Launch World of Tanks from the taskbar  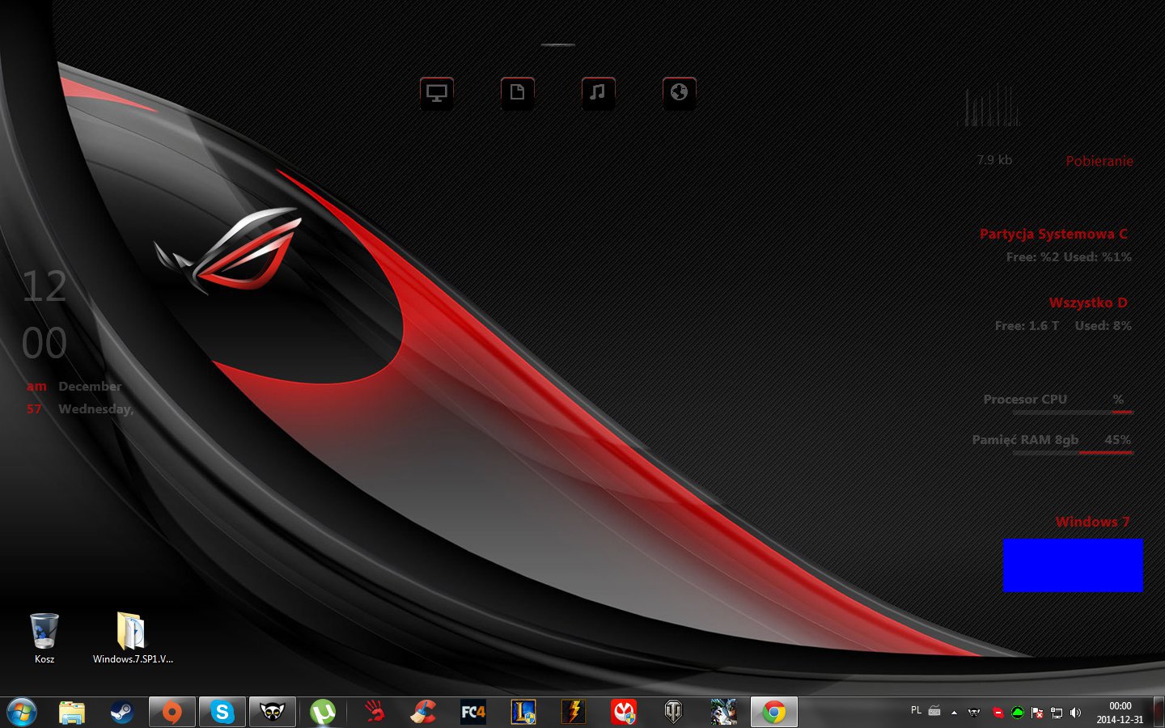click(674, 713)
